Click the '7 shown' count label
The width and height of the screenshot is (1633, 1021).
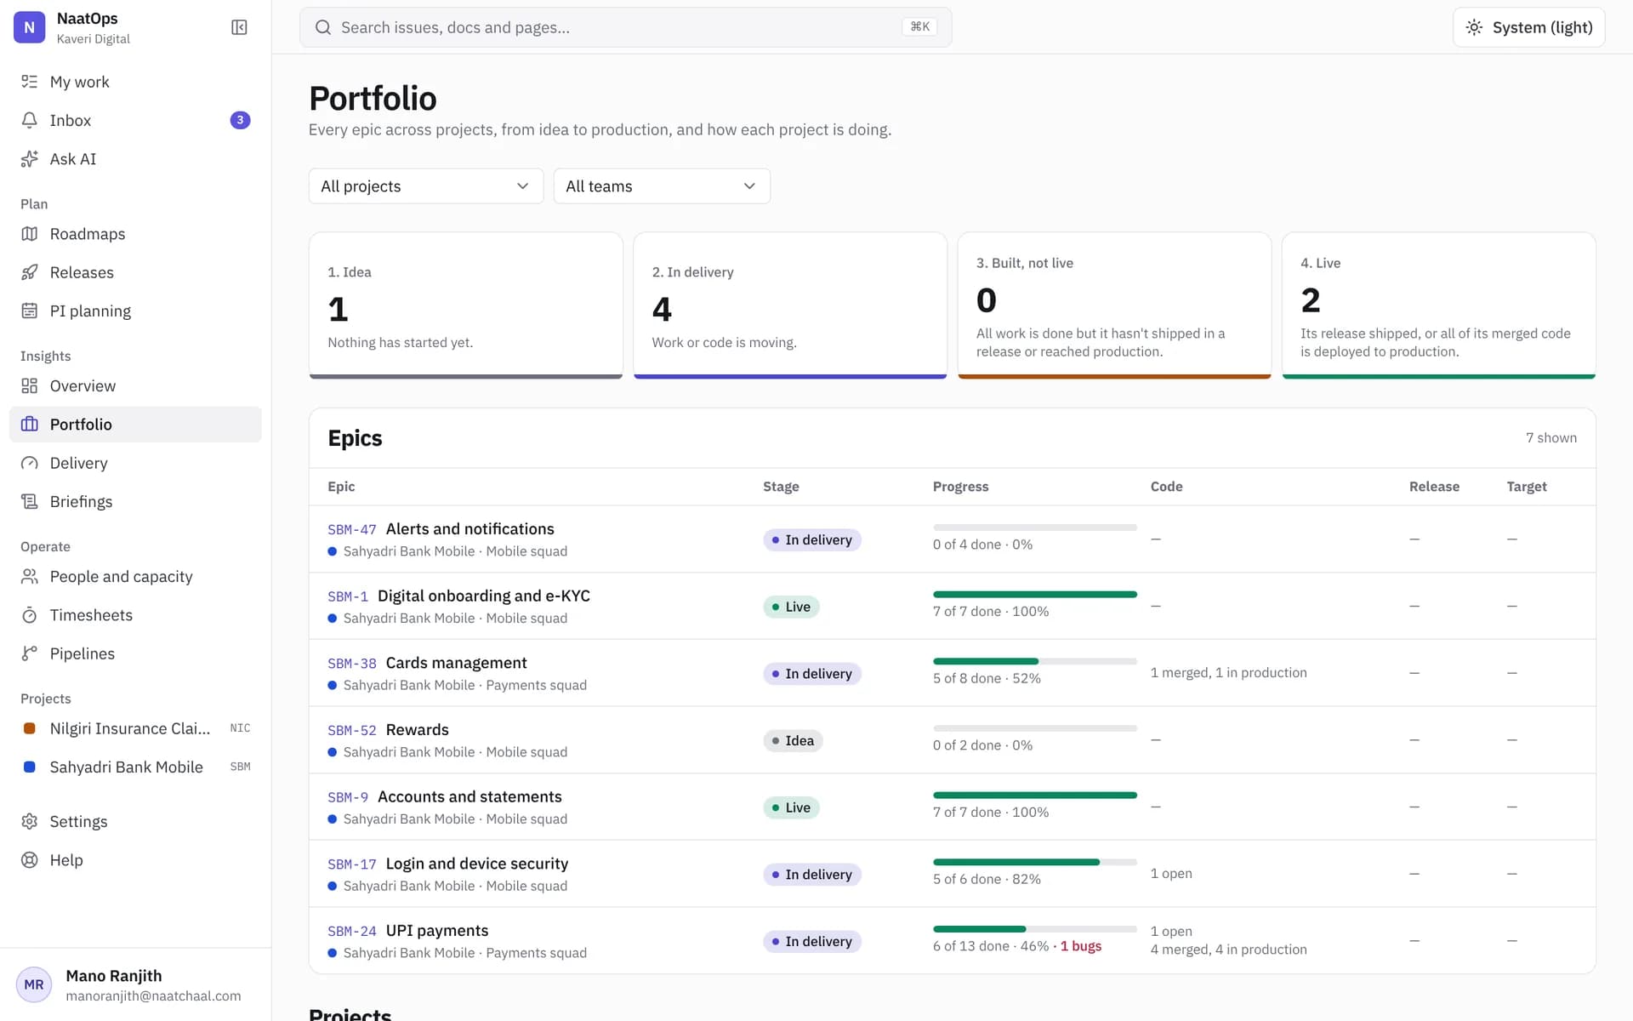pos(1551,438)
